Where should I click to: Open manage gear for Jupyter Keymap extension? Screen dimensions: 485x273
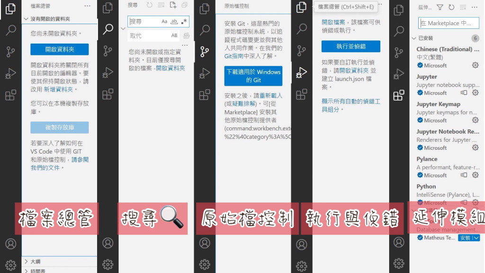coord(476,120)
